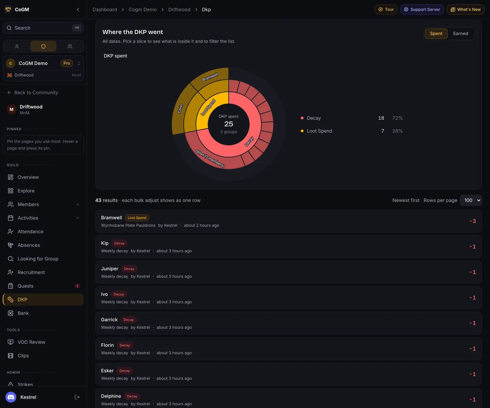Screen dimensions: 490x408
Task: Open the Overview page icon
Action: pyautogui.click(x=11, y=177)
